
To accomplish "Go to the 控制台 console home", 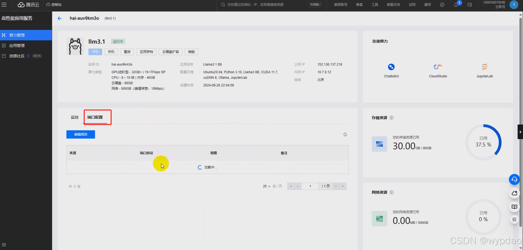I will pyautogui.click(x=54, y=5).
